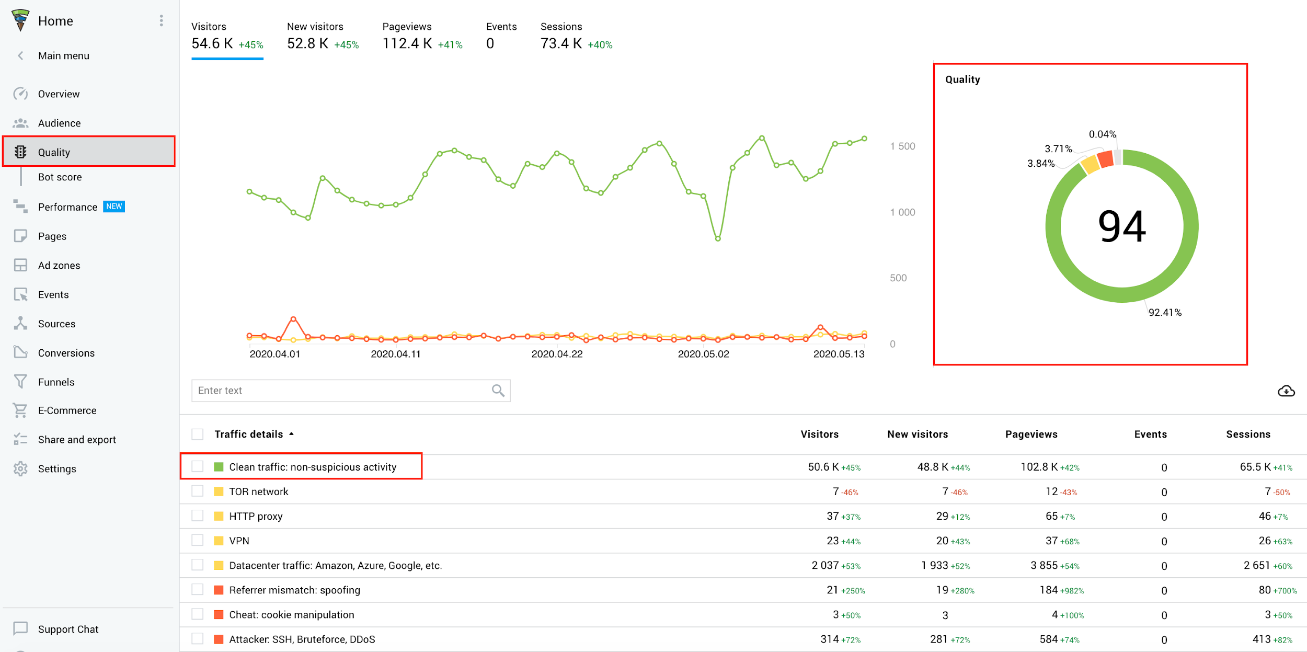Switch to the Pageviews metric tab
1307x652 pixels.
pos(422,36)
